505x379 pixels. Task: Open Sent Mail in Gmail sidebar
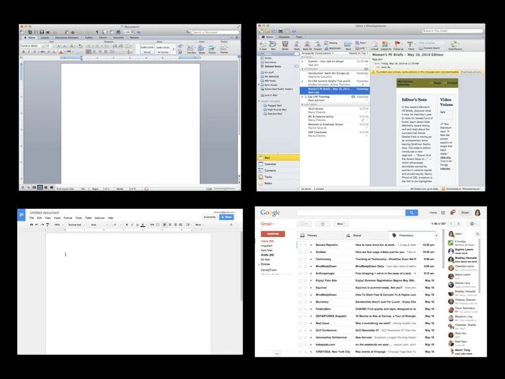pos(266,250)
